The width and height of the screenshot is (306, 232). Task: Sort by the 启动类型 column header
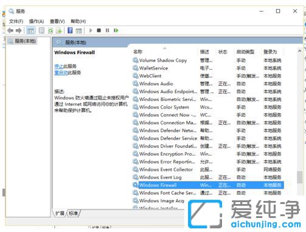coord(245,52)
